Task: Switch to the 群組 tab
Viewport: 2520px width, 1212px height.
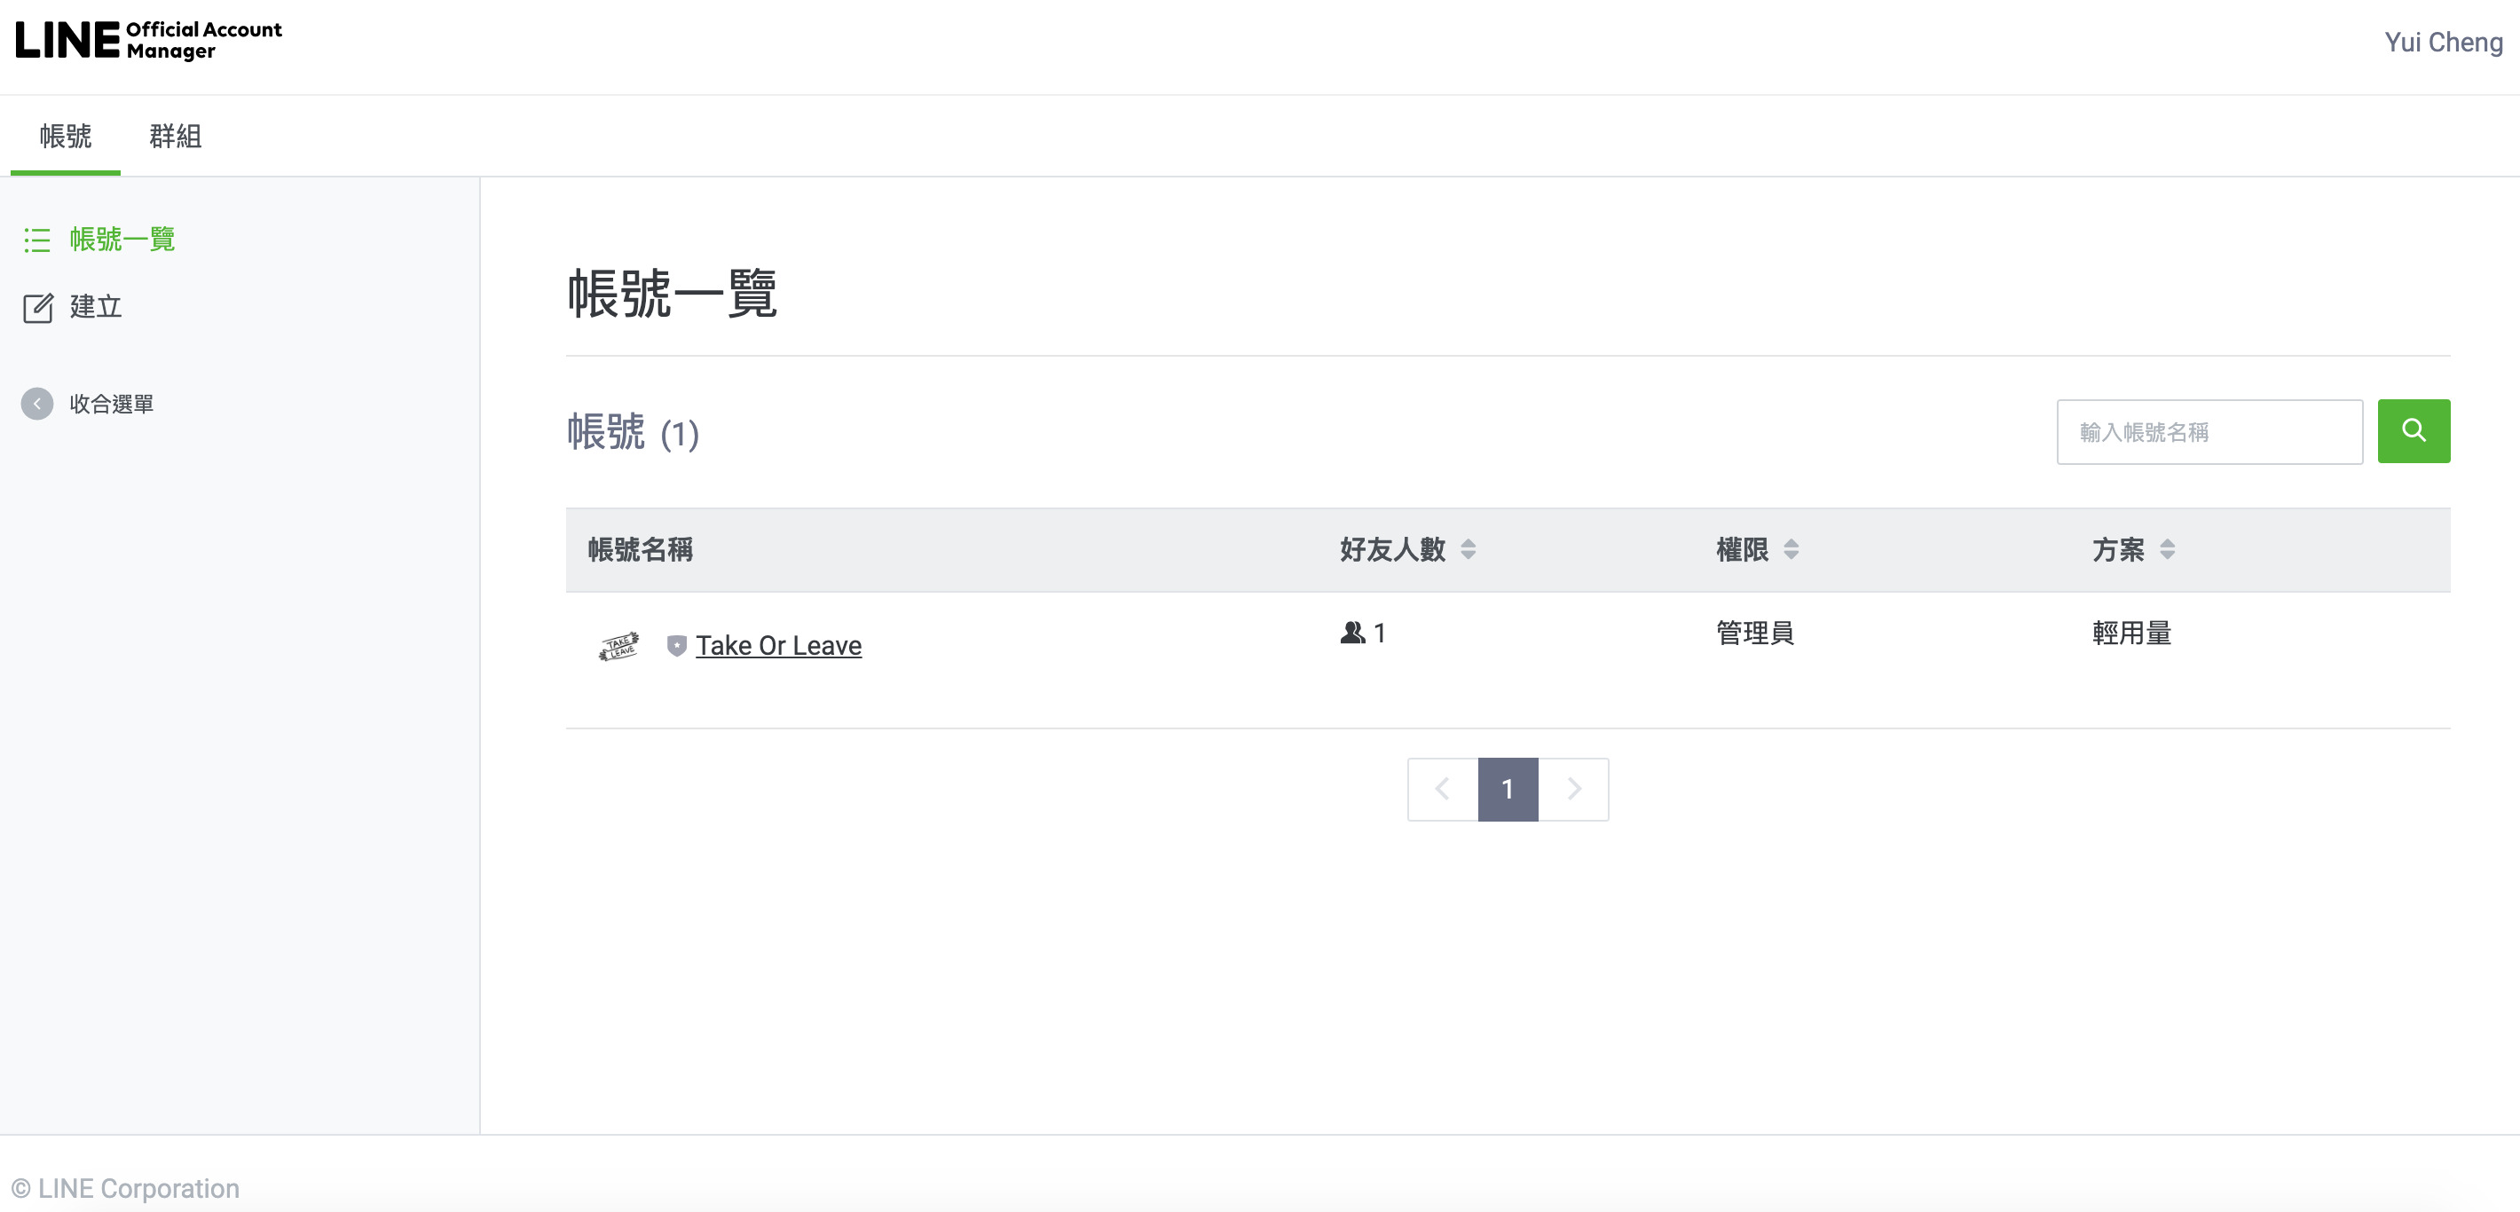Action: [175, 136]
